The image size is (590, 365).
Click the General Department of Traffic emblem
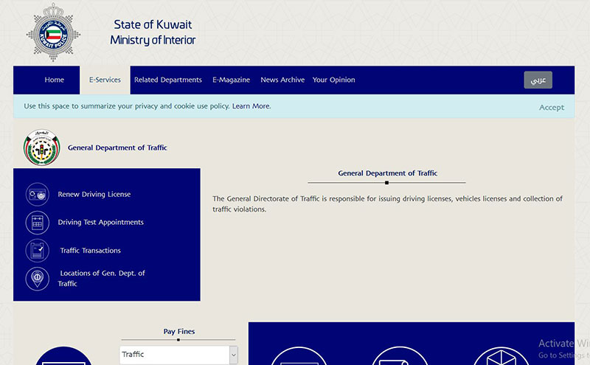click(x=41, y=147)
